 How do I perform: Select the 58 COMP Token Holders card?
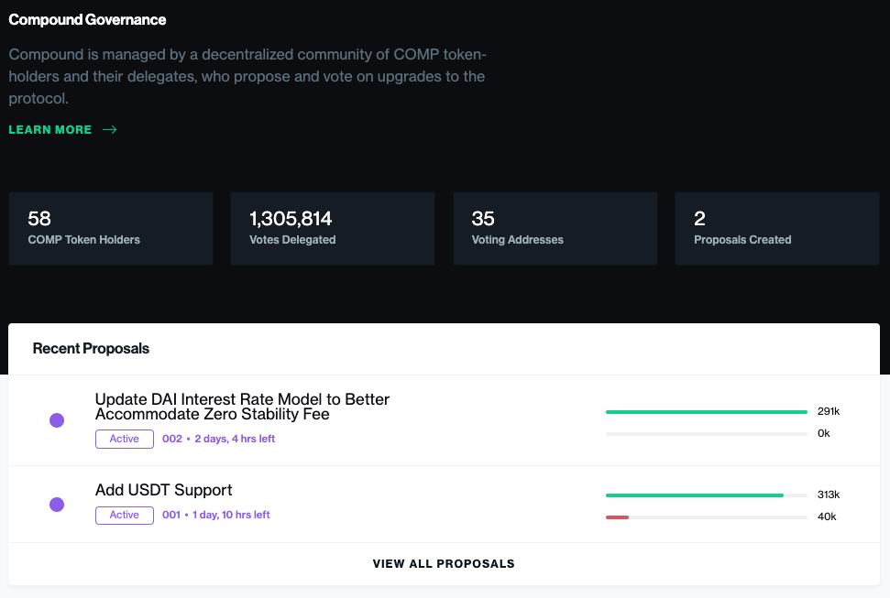(x=111, y=229)
